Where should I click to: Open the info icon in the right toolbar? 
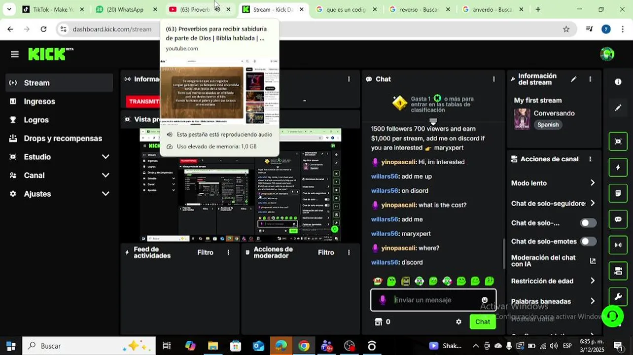click(618, 82)
